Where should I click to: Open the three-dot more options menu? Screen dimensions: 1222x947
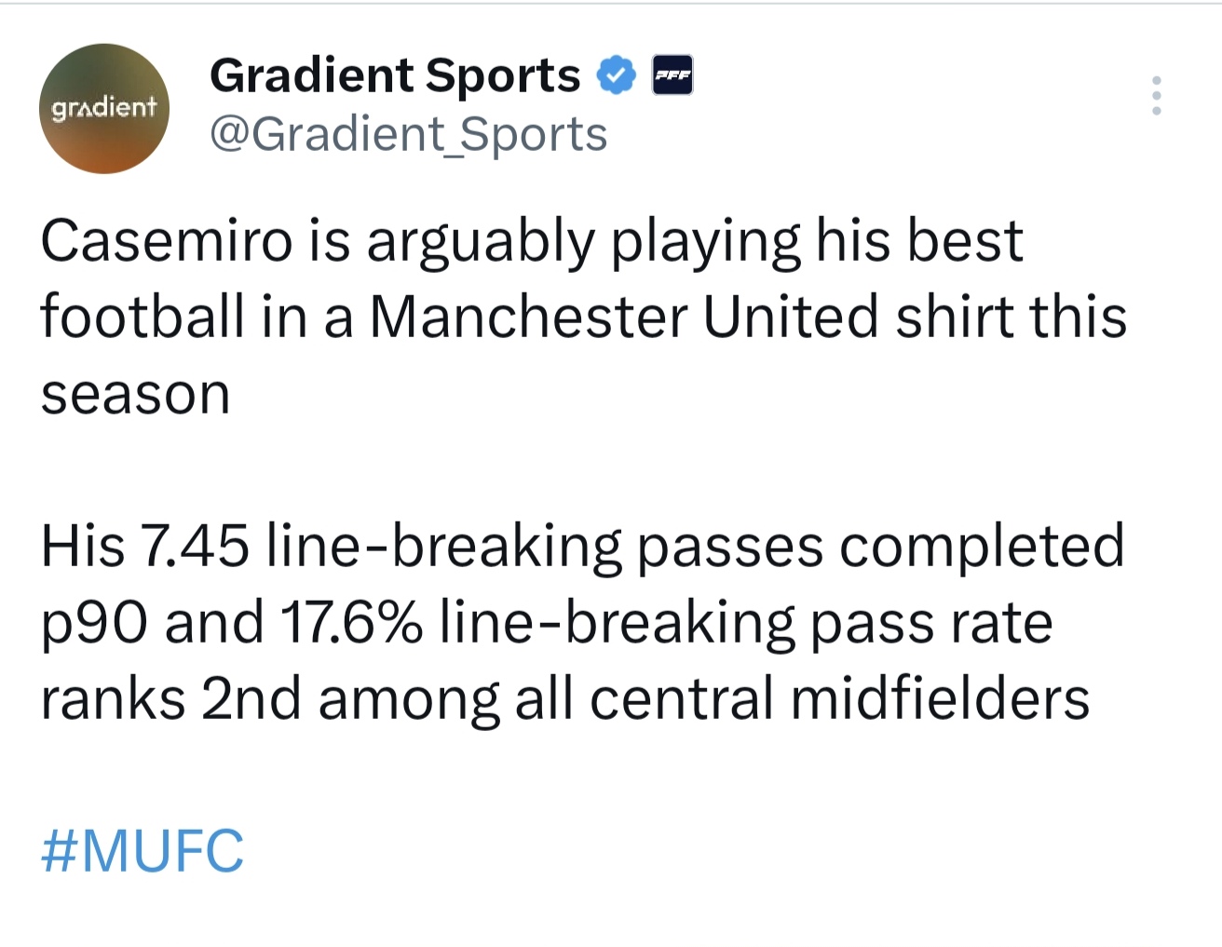1156,96
